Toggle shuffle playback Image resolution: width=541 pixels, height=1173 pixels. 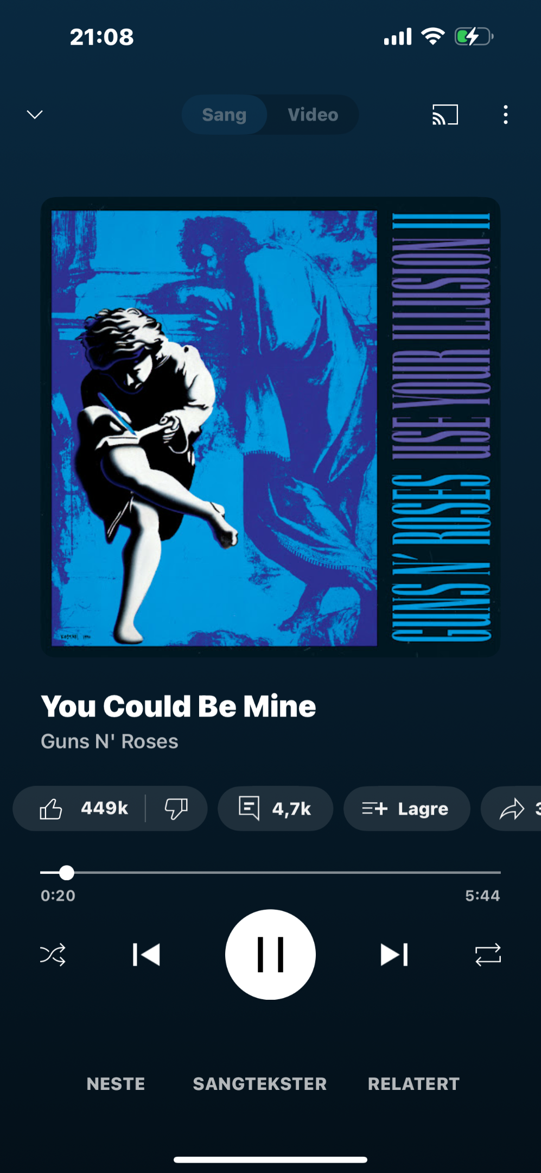53,954
